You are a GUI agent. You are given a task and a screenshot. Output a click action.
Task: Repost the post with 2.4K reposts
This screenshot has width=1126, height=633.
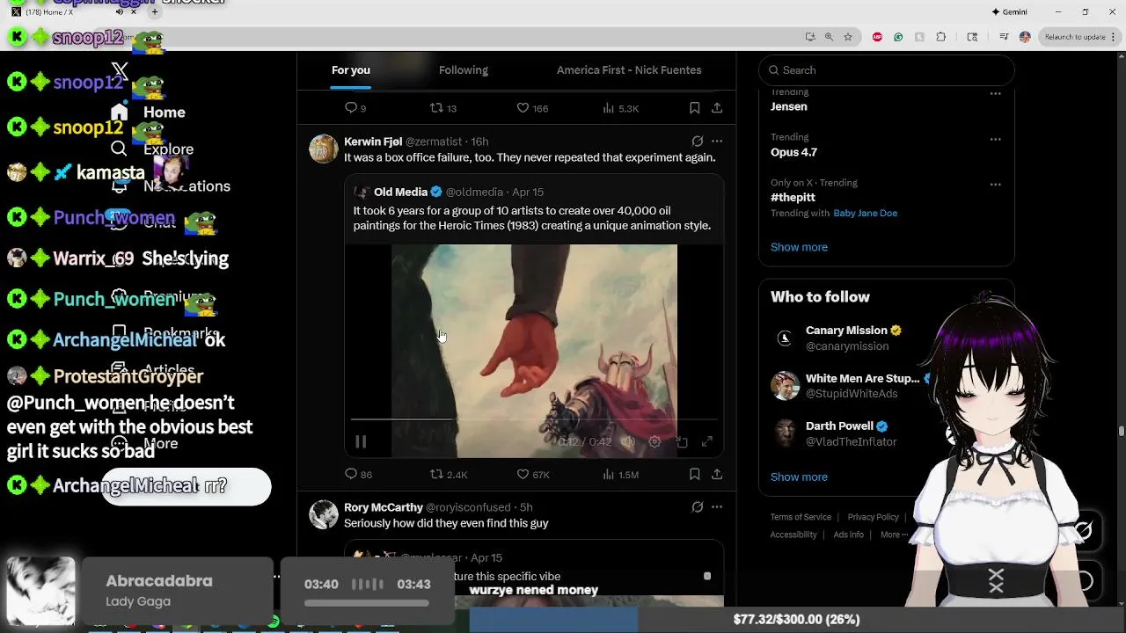click(448, 475)
